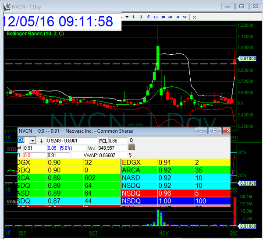The width and height of the screenshot is (263, 239).
Task: Click the PCL value field showing 0.86
Action: 119,141
